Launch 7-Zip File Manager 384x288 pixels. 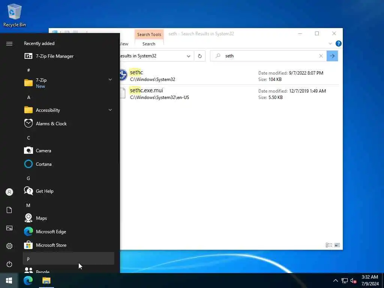[69, 56]
